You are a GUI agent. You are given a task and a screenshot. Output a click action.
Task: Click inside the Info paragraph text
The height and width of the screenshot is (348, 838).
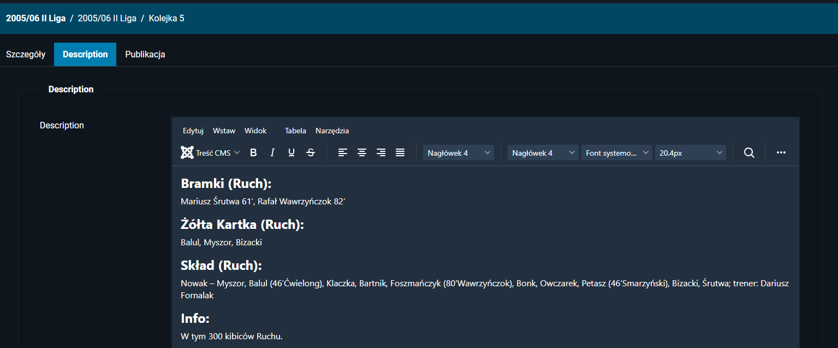[x=231, y=336]
